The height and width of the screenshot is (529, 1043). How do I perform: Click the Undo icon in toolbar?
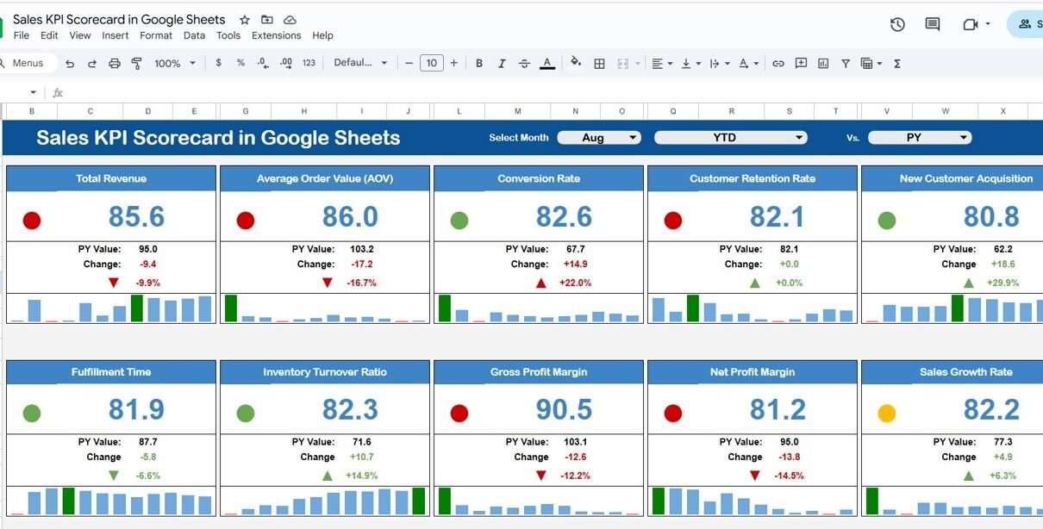(70, 63)
